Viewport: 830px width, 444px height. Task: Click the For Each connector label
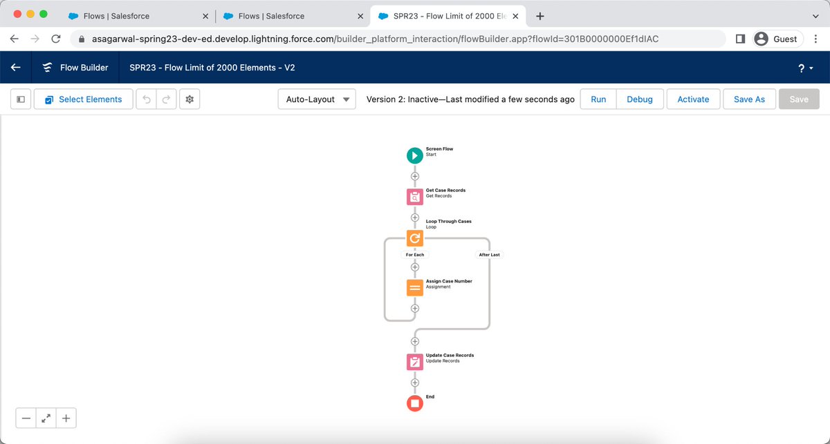click(415, 255)
